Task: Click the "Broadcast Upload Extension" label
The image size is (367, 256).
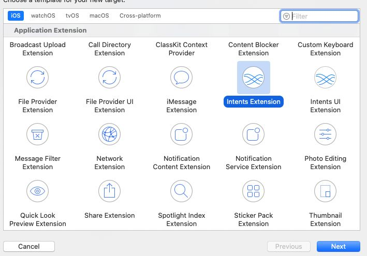Action: pyautogui.click(x=38, y=49)
